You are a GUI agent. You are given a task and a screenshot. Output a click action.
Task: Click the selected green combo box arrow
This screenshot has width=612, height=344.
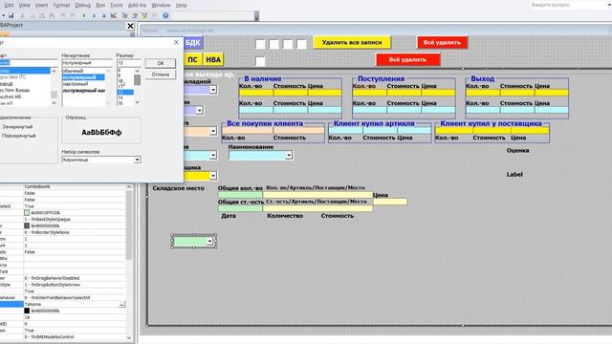[x=209, y=242]
